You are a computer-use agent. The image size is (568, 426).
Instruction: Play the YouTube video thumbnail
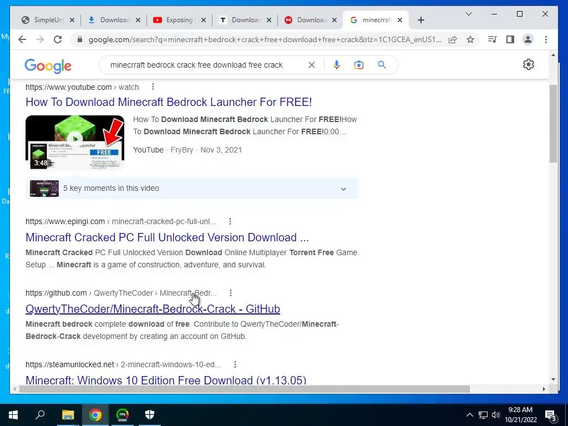(75, 143)
